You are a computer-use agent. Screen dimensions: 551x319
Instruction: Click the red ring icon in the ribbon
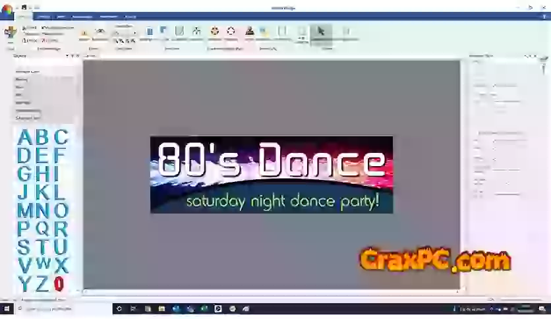pos(231,31)
